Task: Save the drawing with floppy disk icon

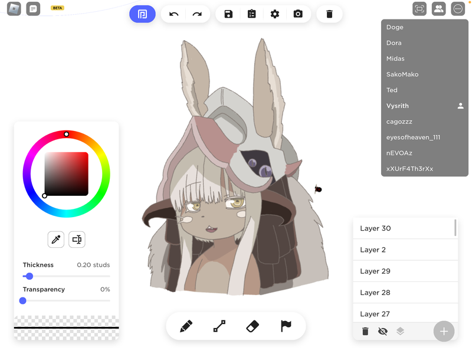Action: 228,14
